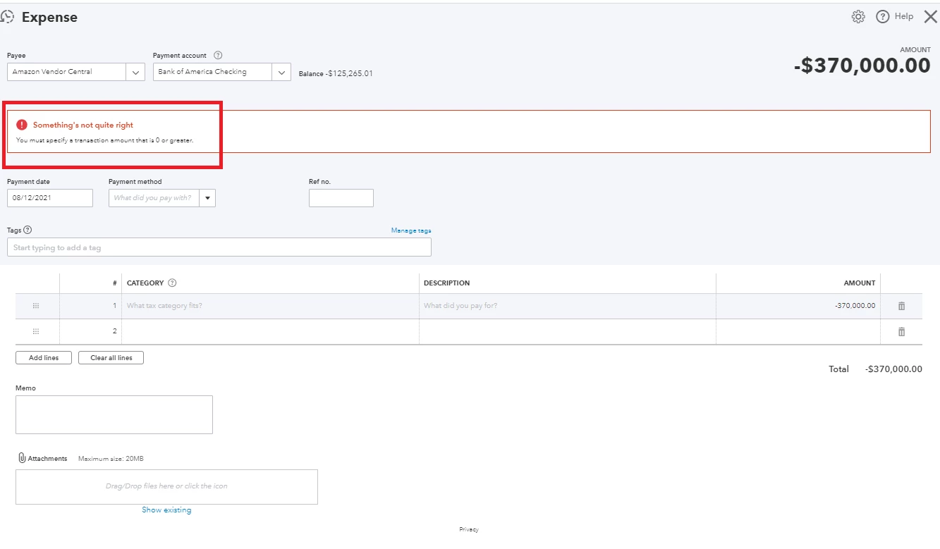The width and height of the screenshot is (940, 549).
Task: Click the CATEGORY column header
Action: click(145, 283)
